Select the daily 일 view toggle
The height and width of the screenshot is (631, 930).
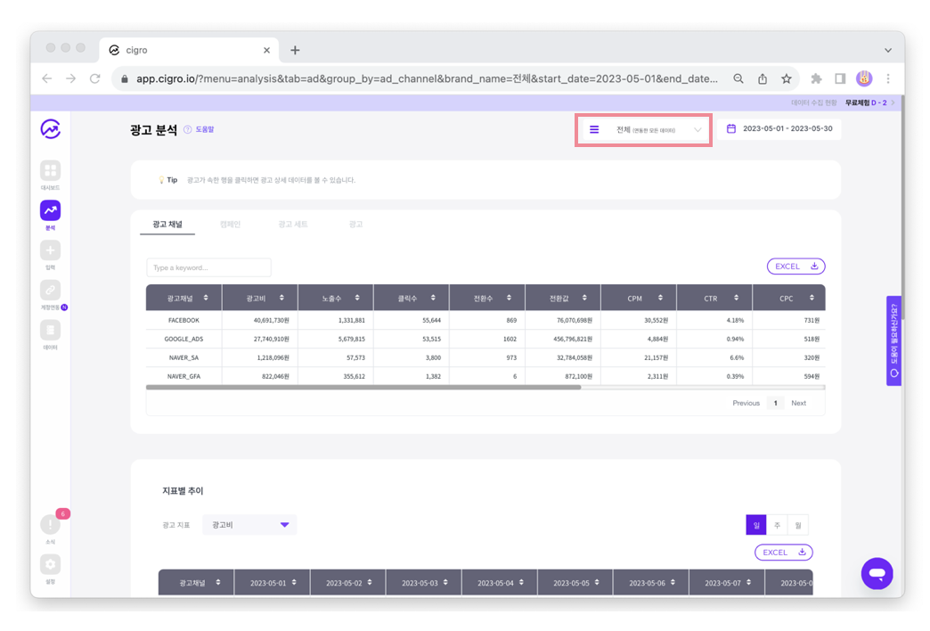756,525
